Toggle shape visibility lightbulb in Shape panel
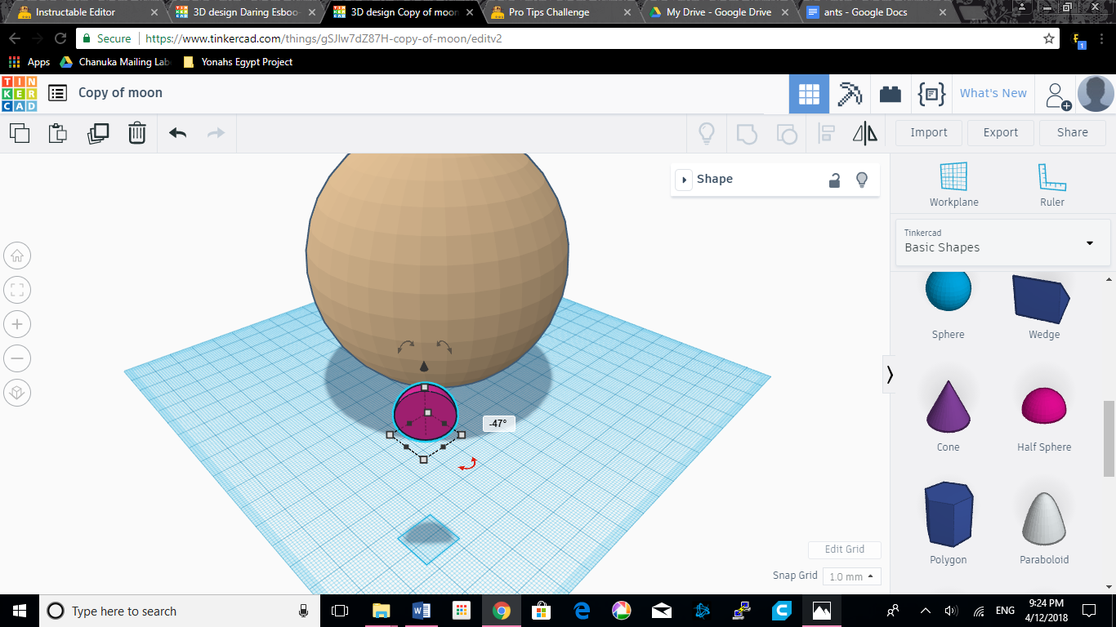Screen dimensions: 1116x627 [861, 180]
